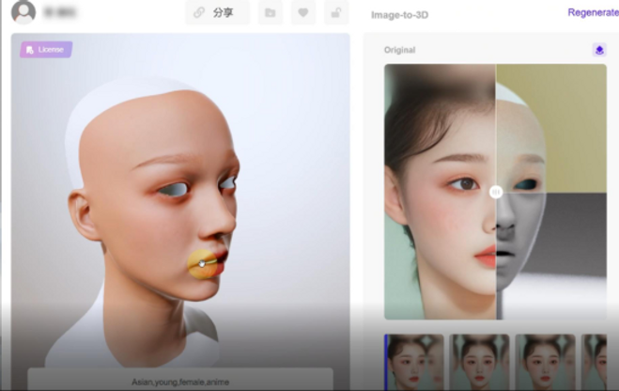Click the purple upload icon beside Original
This screenshot has height=391, width=619.
click(x=599, y=50)
